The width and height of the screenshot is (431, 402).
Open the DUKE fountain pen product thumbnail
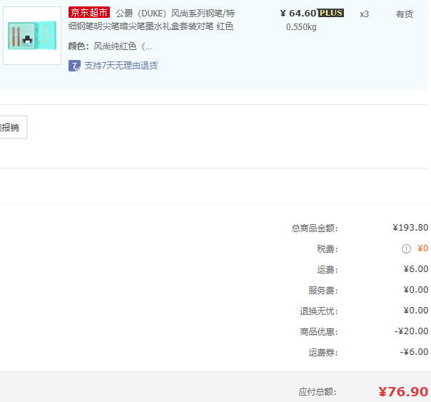32,36
